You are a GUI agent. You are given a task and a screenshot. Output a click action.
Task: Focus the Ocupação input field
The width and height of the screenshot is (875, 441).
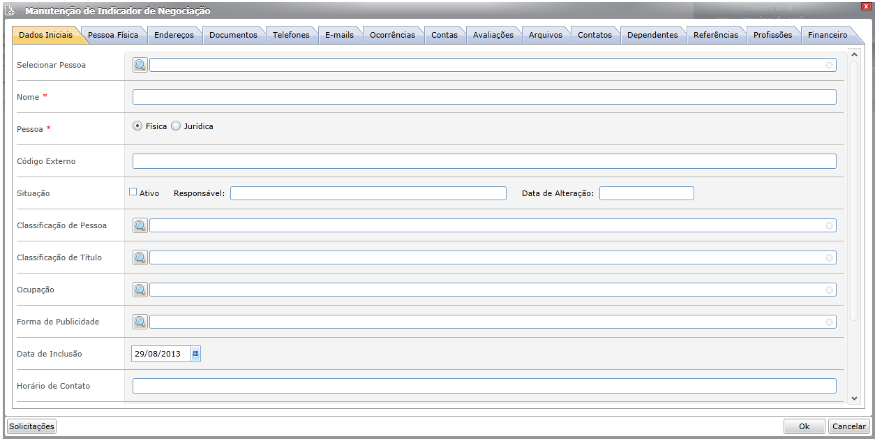click(493, 290)
